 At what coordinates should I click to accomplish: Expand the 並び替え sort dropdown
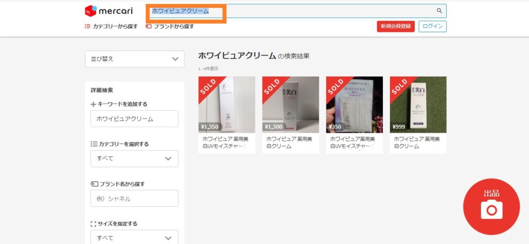134,59
